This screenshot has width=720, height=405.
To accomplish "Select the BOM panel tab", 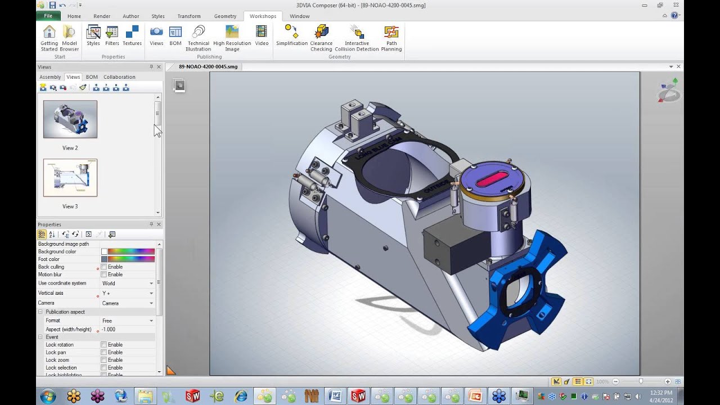I will [x=92, y=77].
